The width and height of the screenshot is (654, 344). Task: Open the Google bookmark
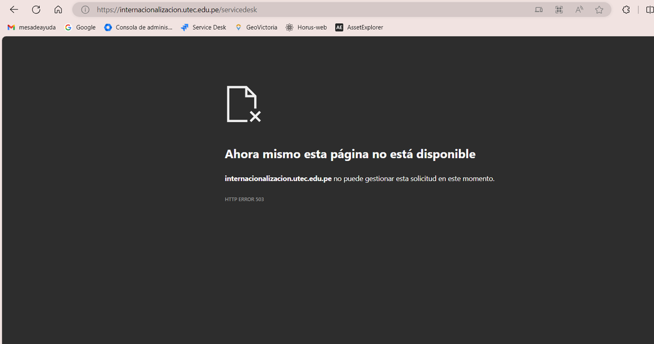(81, 27)
